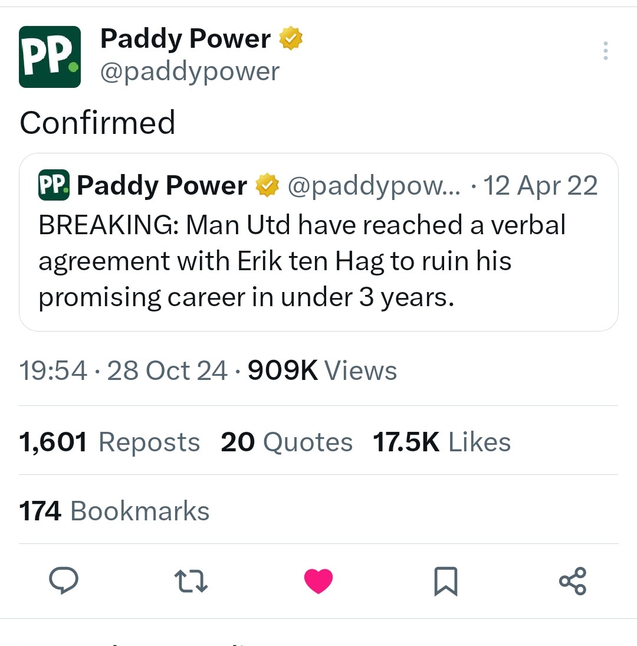Open the 174 Bookmarks count

pos(114,511)
